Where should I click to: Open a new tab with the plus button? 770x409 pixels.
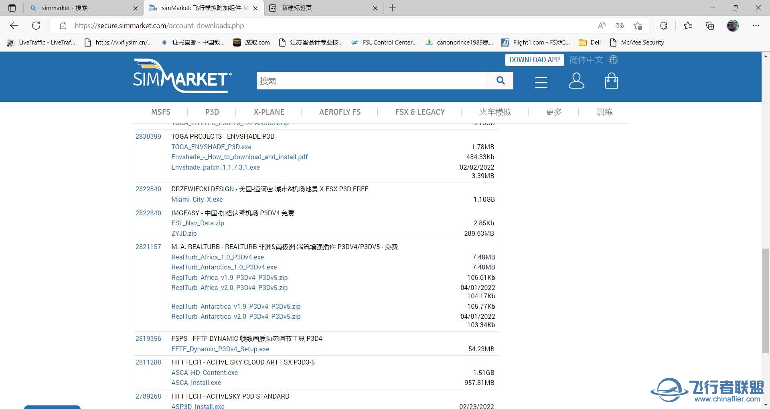pyautogui.click(x=392, y=8)
